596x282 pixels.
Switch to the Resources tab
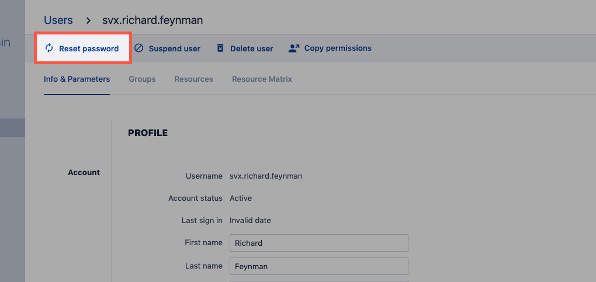coord(193,79)
